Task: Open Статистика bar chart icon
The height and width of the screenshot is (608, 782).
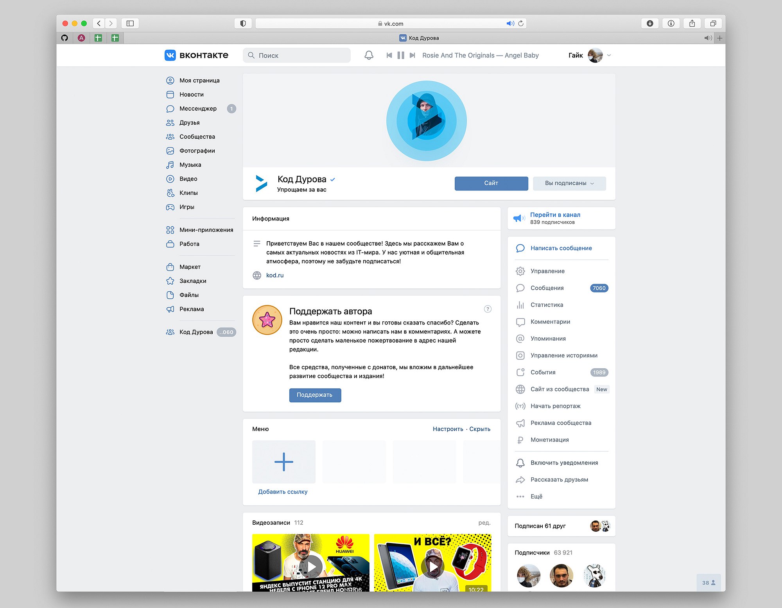Action: pos(520,305)
